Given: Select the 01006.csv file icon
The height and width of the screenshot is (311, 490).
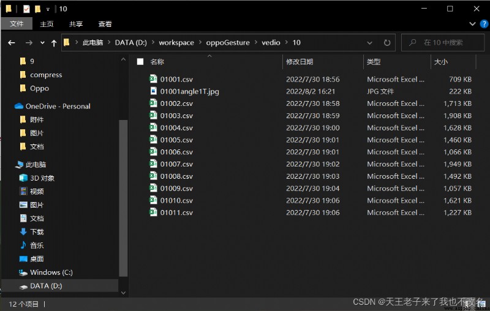Looking at the screenshot, I should [153, 151].
